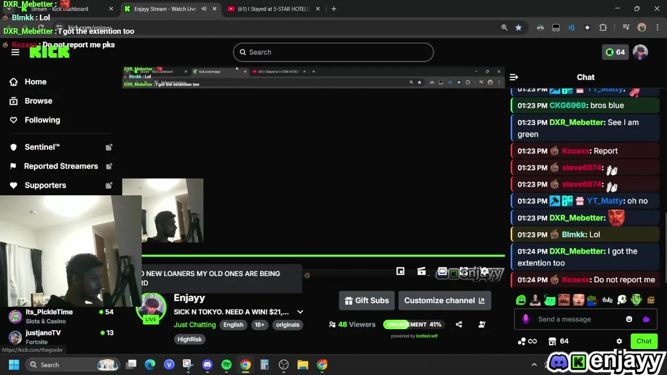The image size is (667, 375).
Task: Toggle mini-player icon on video controls
Action: point(400,271)
